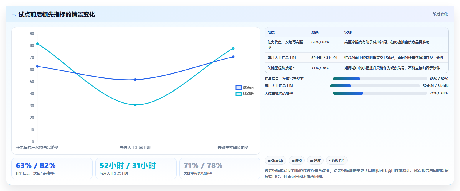This screenshot has height=191, width=460.
Task: Click the 关键里程碑按期率 progress bar
Action: pyautogui.click(x=380, y=93)
